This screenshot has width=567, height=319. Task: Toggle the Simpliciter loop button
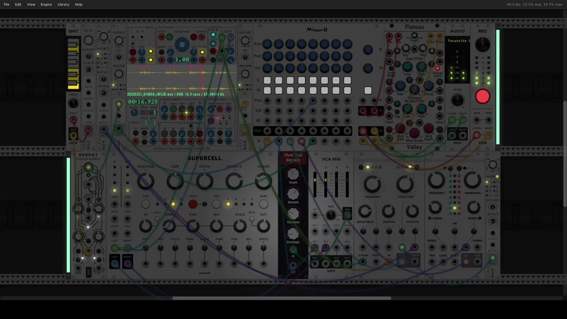point(202,52)
